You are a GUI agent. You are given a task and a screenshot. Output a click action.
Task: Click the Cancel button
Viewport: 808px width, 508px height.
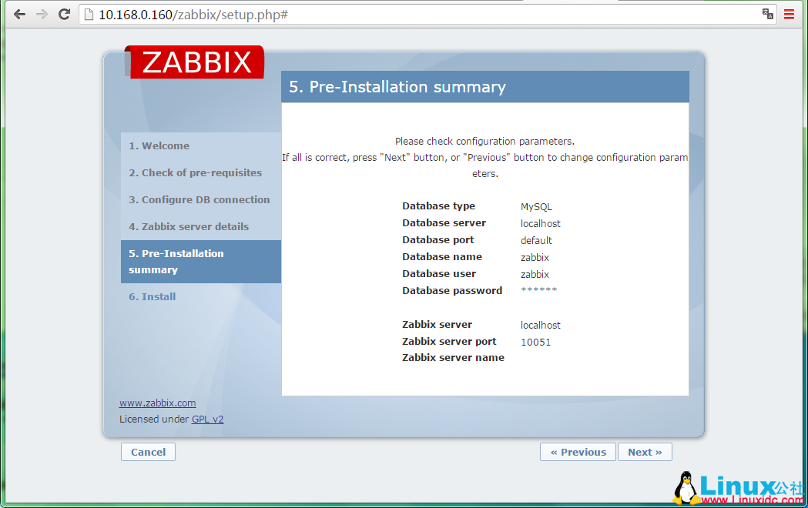tap(148, 452)
